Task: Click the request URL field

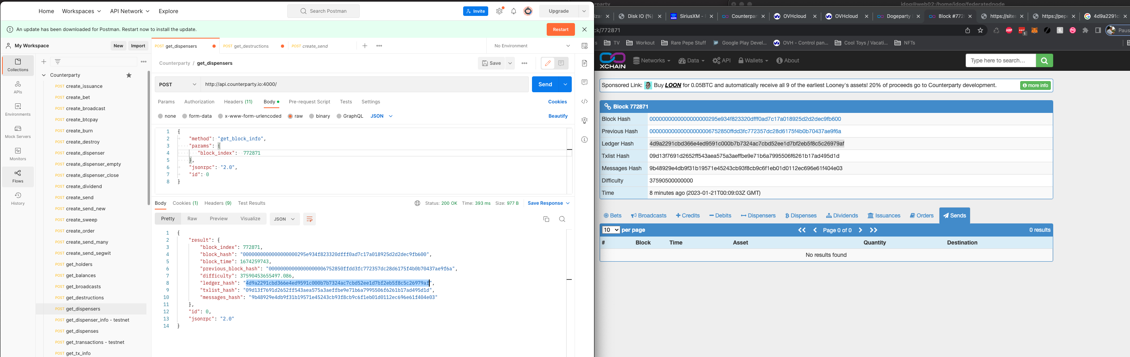Action: click(x=364, y=85)
